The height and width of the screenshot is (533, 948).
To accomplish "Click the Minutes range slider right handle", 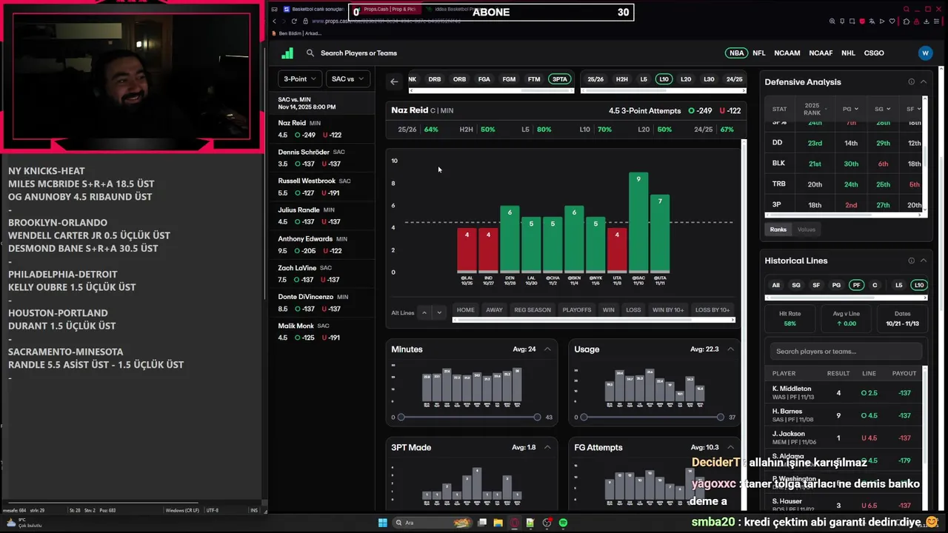I will [537, 418].
